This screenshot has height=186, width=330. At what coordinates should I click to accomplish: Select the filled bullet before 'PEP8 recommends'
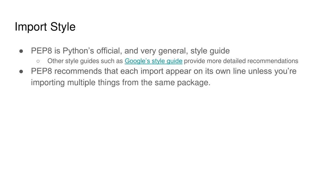point(21,71)
